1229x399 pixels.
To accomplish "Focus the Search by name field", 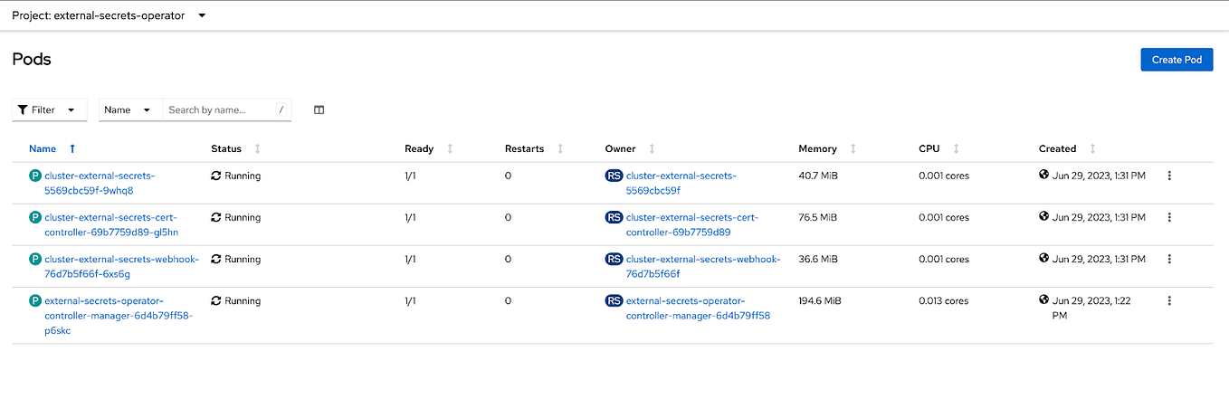I will click(x=217, y=110).
